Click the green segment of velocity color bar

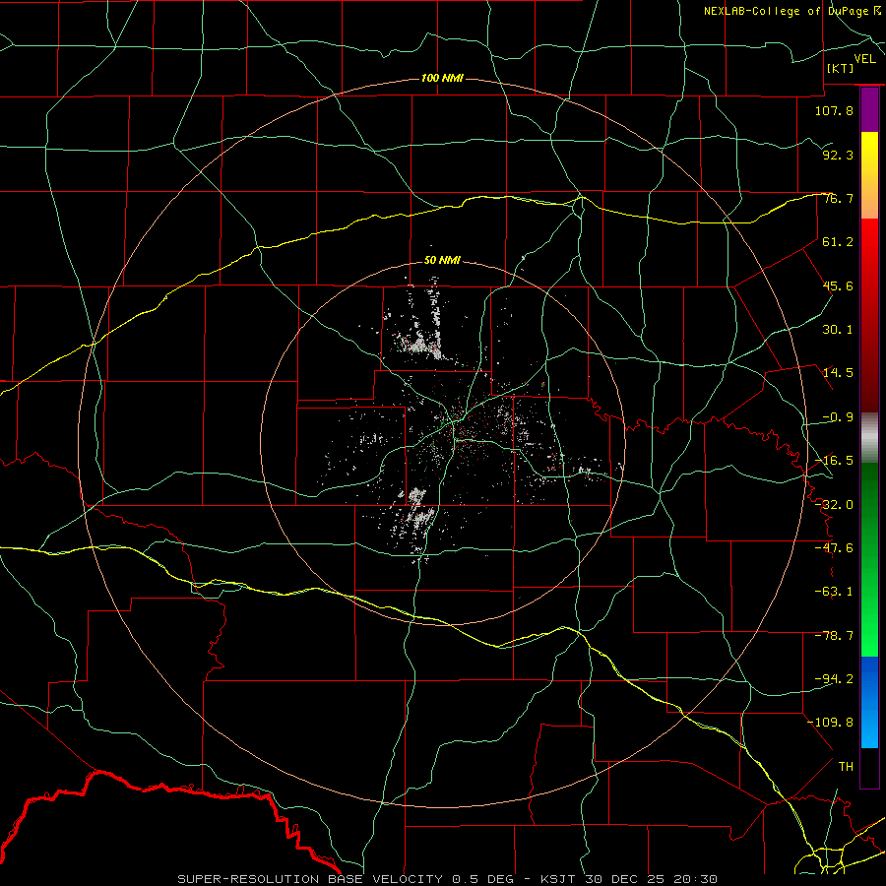869,559
